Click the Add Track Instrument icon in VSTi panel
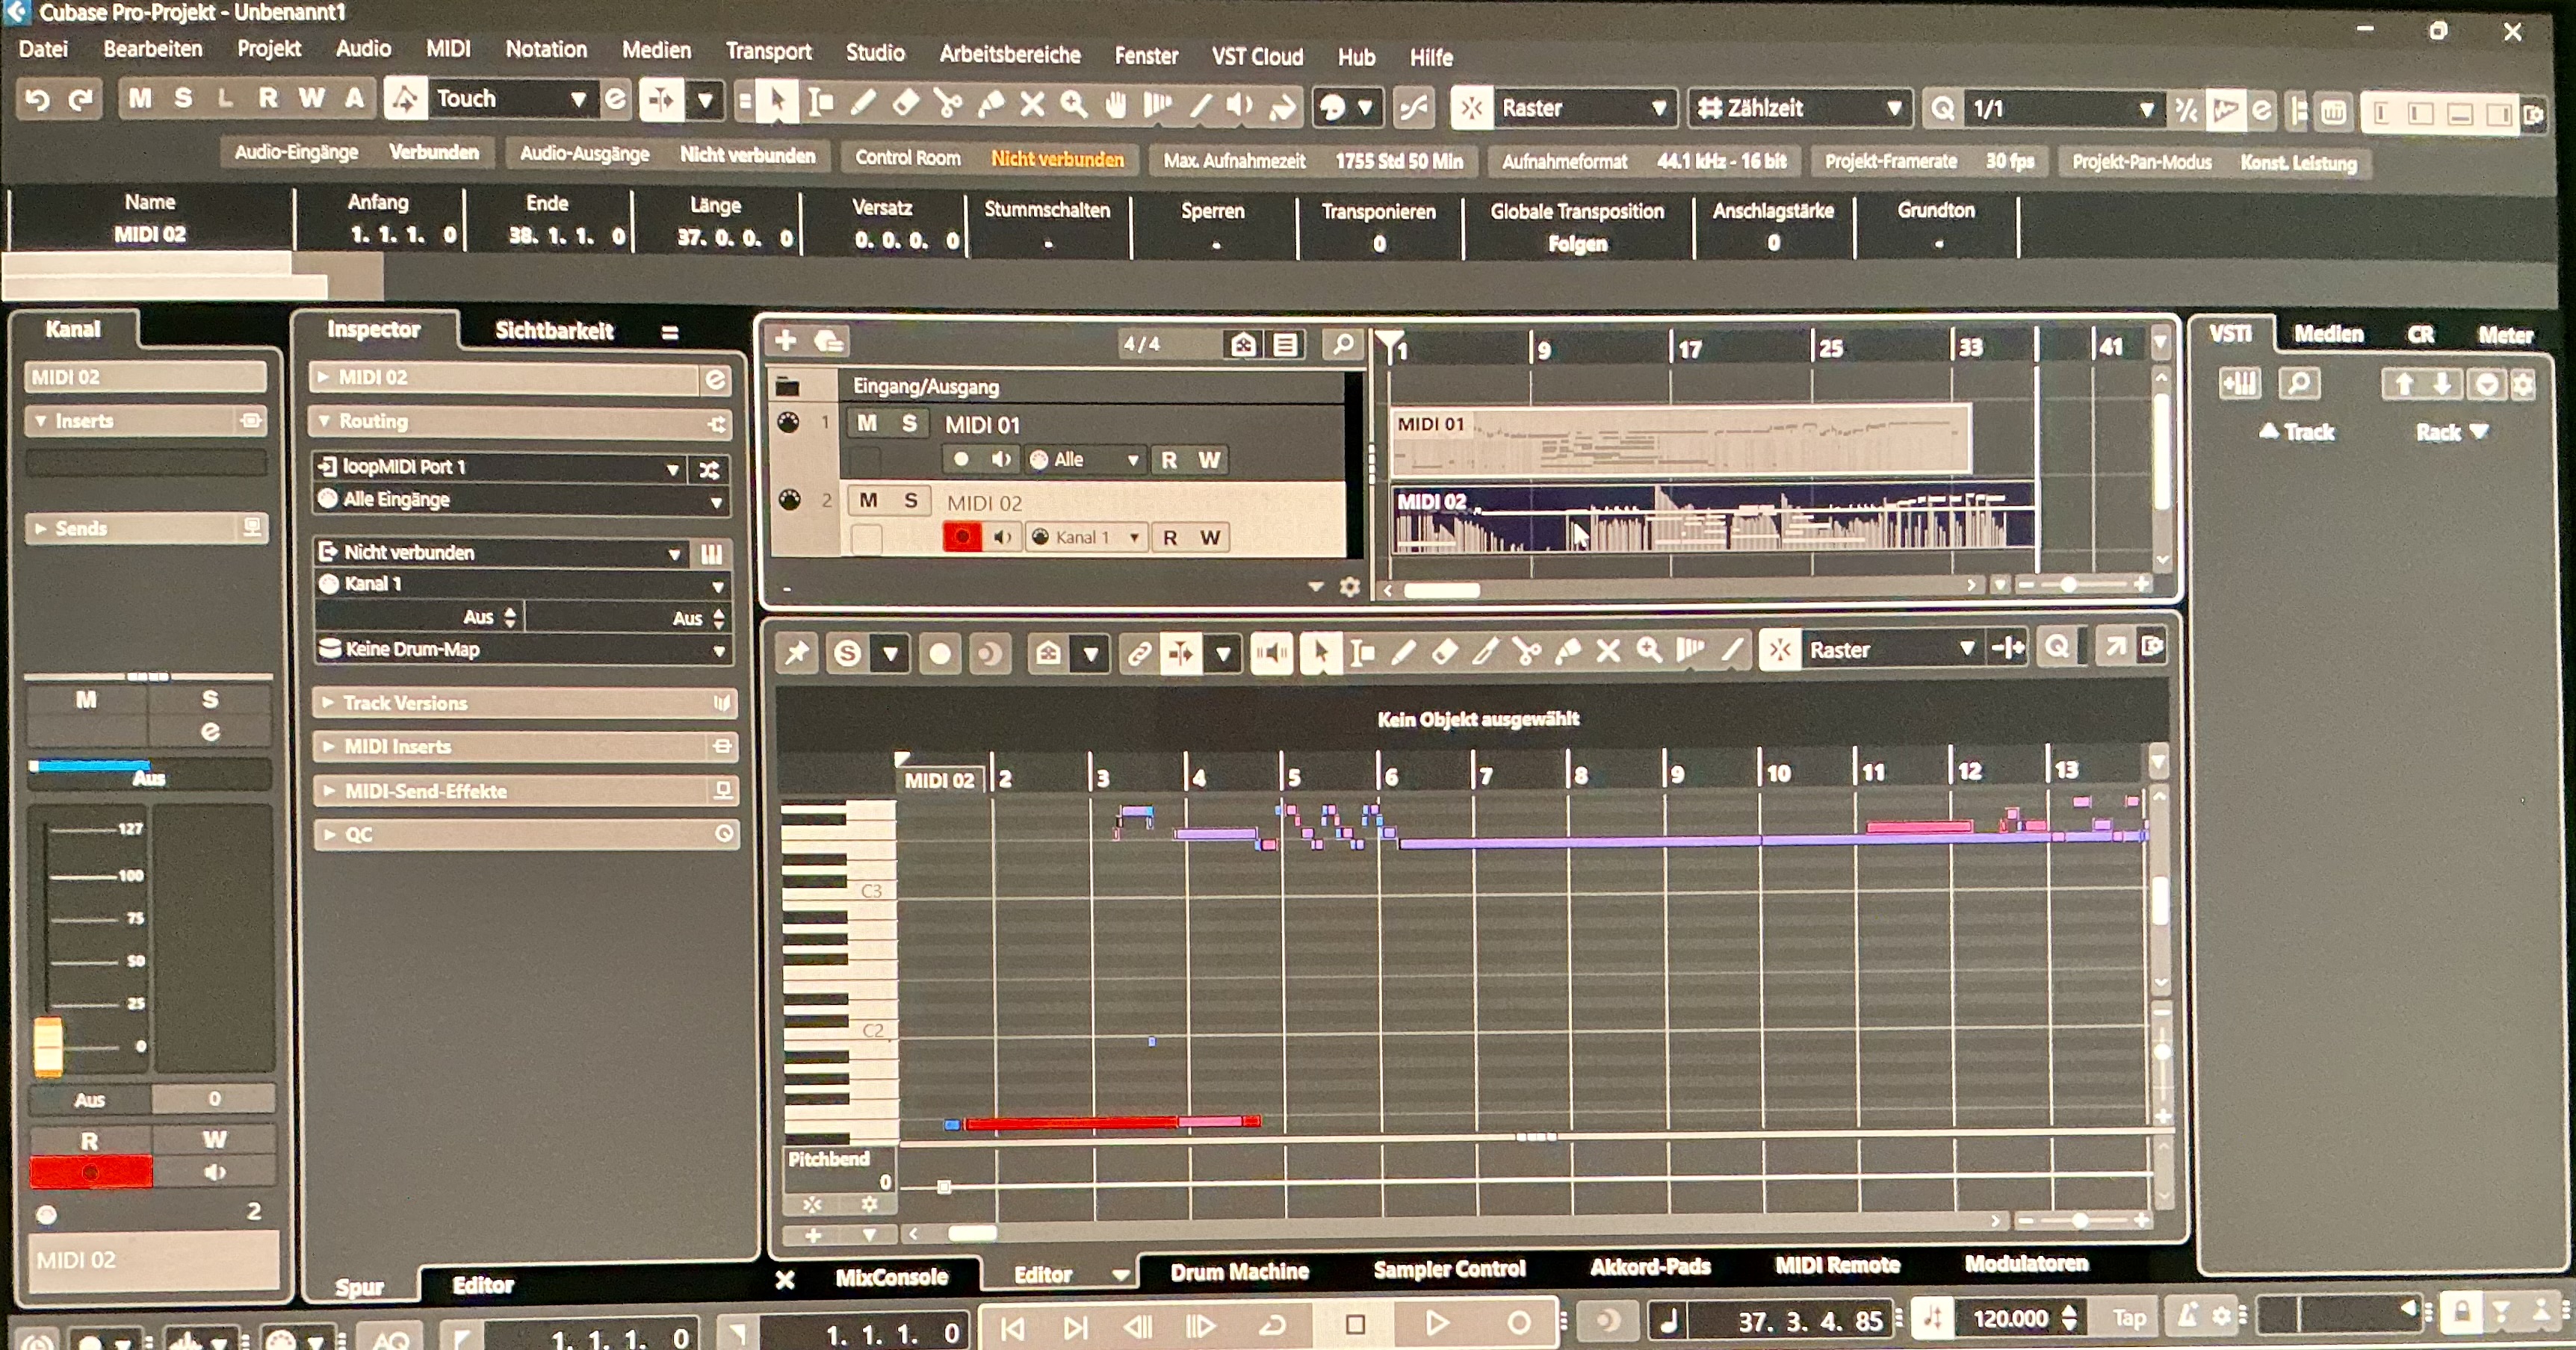This screenshot has width=2576, height=1350. point(2240,384)
